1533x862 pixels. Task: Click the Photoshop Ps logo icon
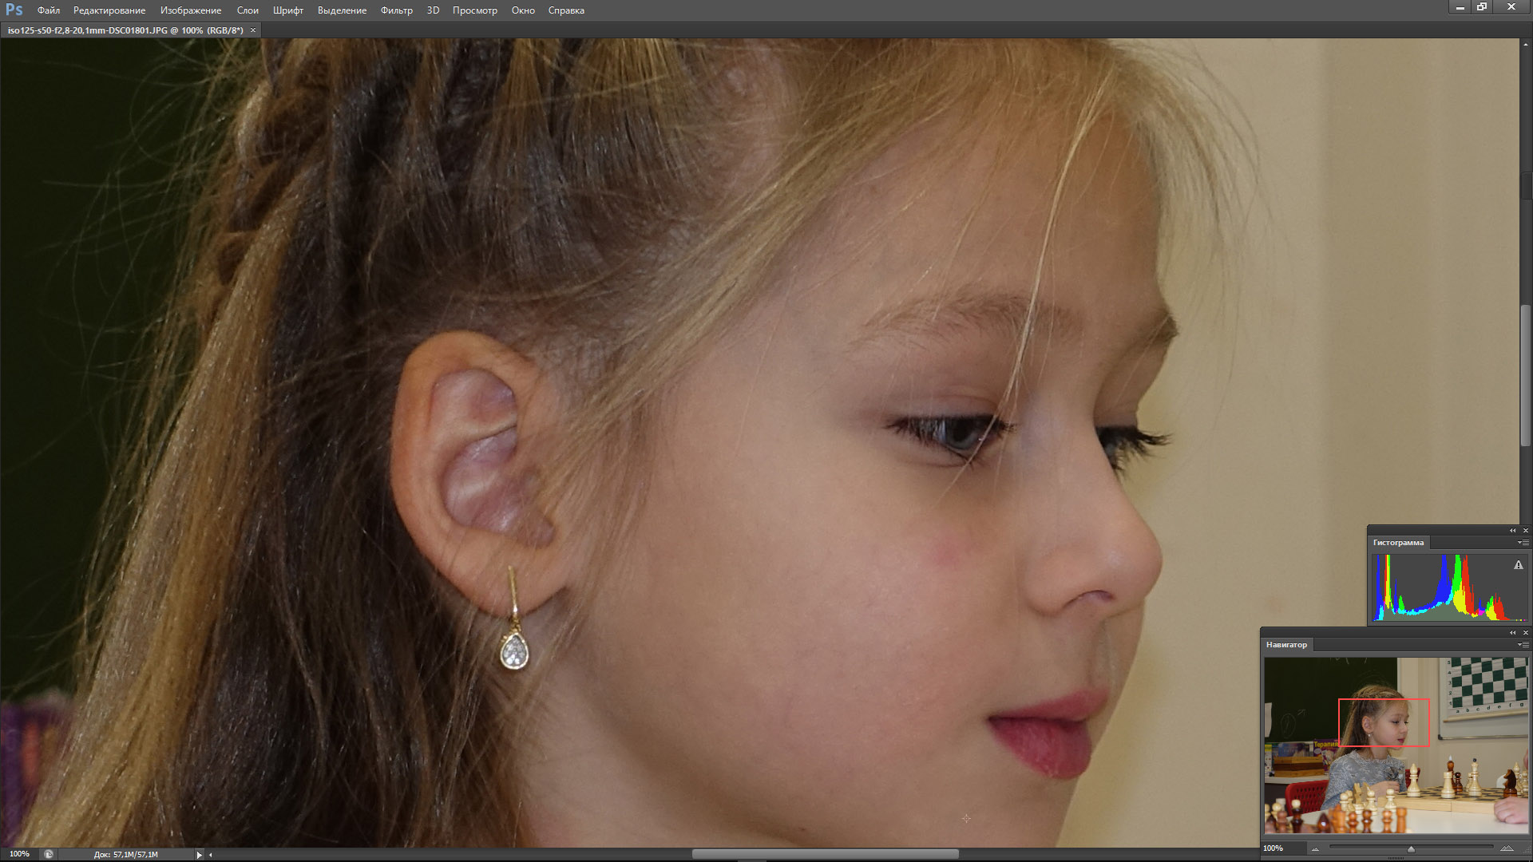(x=14, y=10)
